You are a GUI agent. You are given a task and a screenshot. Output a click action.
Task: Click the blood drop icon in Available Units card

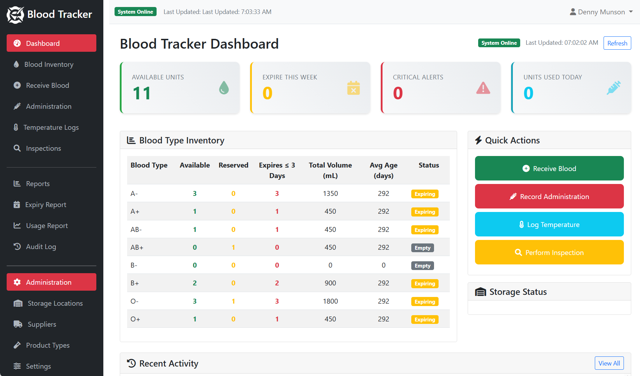[224, 88]
